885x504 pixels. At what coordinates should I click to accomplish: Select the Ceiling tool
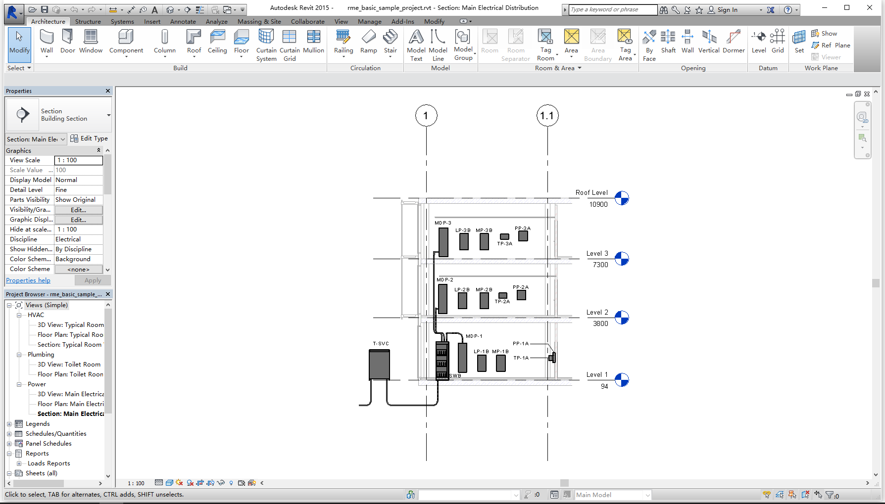click(217, 42)
